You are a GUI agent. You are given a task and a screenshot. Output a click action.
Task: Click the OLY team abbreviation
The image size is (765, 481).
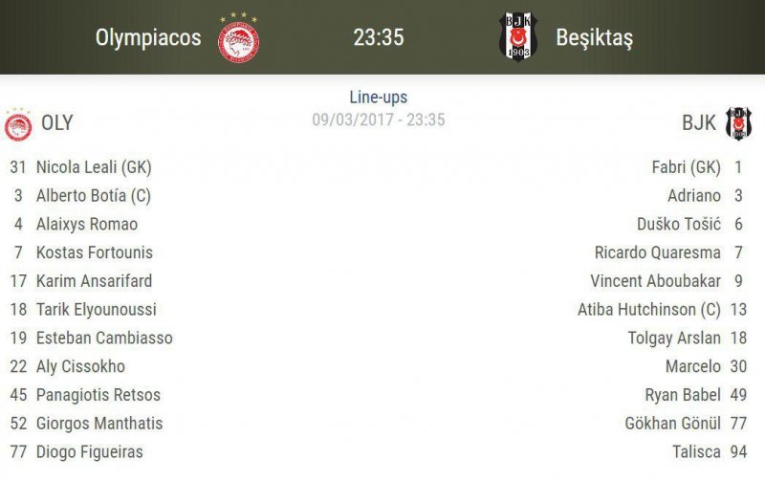coord(57,123)
